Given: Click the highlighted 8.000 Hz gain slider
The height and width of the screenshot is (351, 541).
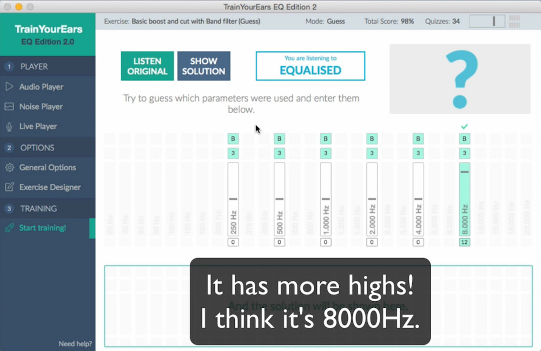Looking at the screenshot, I should pos(464,199).
